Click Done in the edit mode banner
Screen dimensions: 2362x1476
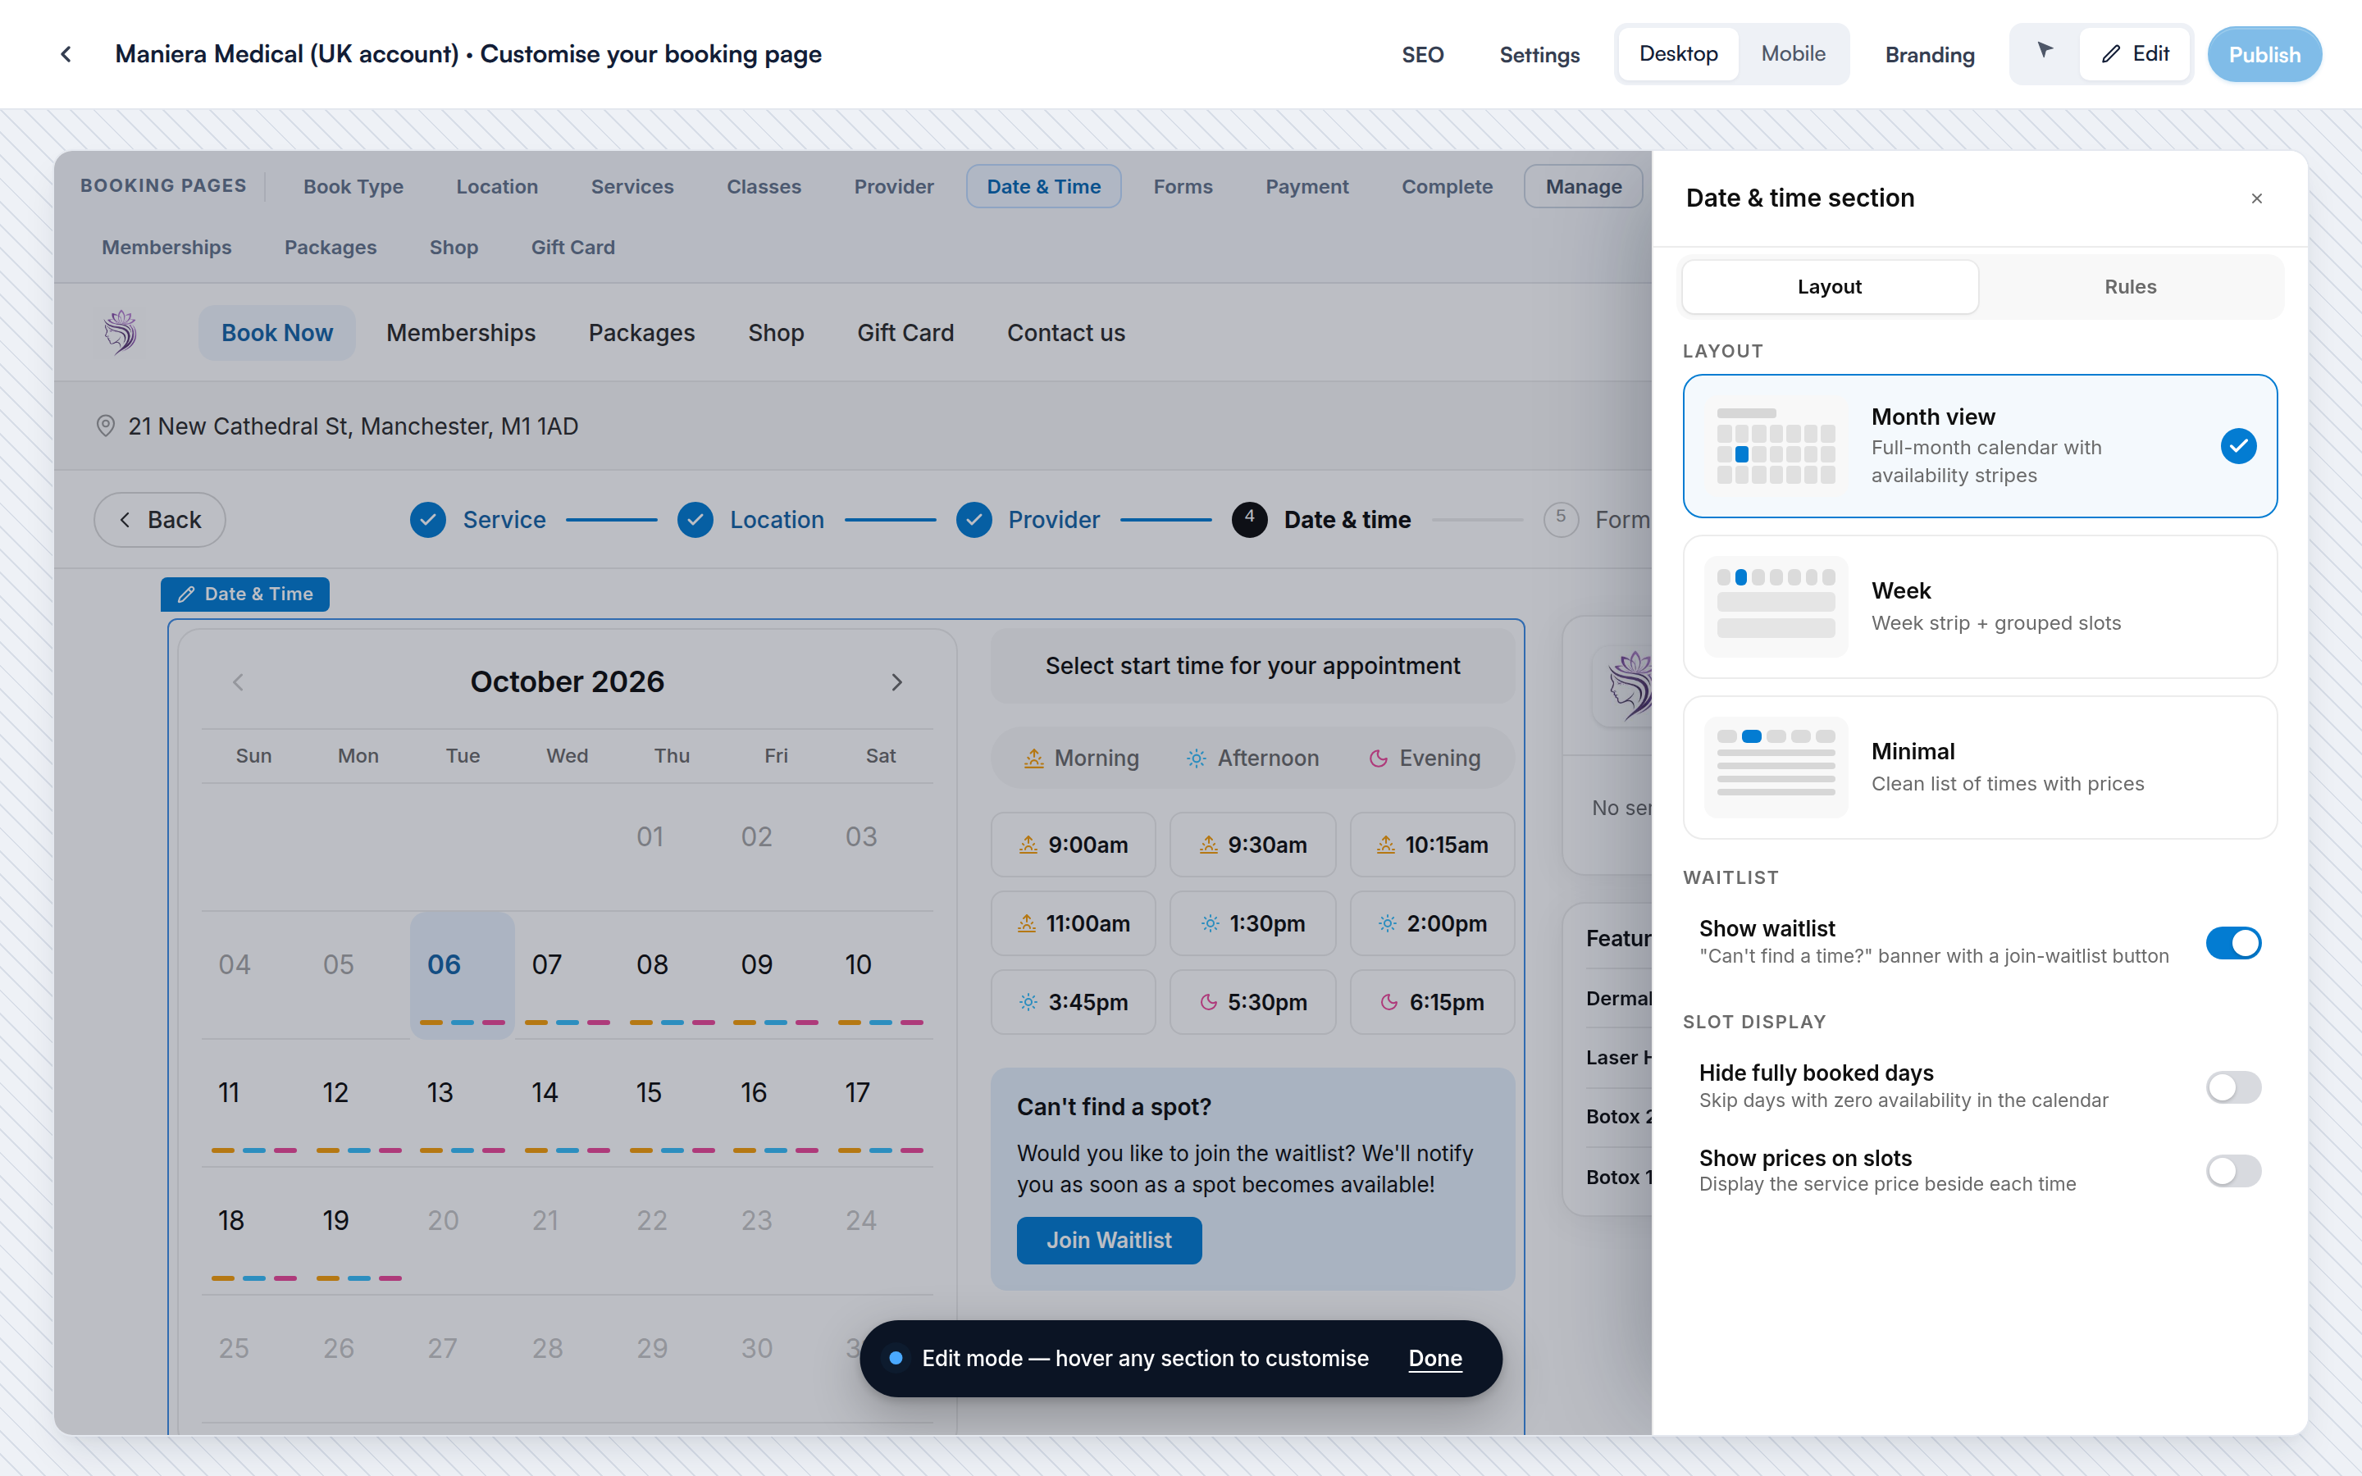tap(1434, 1359)
